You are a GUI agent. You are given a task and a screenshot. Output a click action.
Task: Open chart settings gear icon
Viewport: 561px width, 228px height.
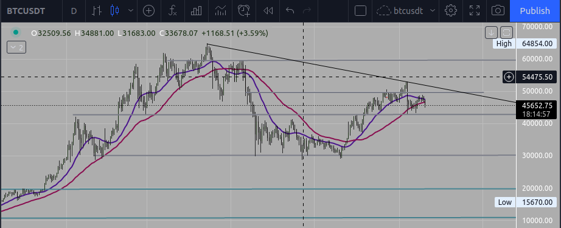click(x=451, y=11)
